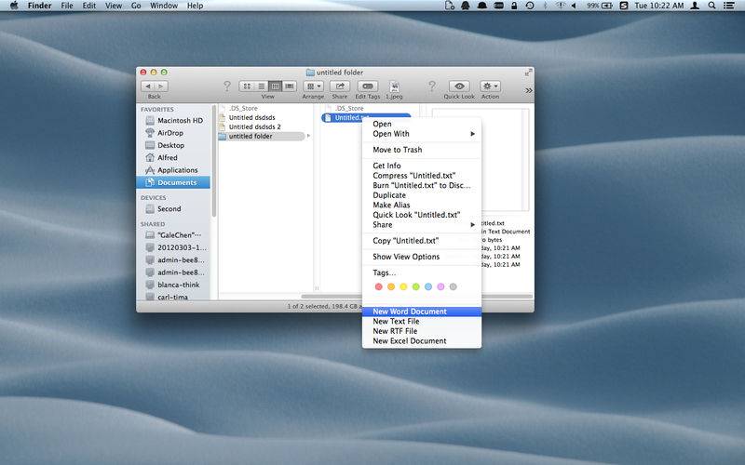
Task: Click the Edit Tags toolbar button
Action: (x=367, y=86)
